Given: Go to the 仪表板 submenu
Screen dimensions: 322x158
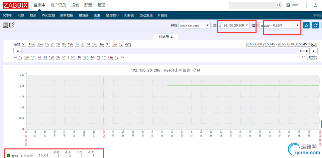Looking at the screenshot, I should click(x=8, y=15).
